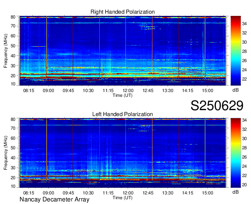This screenshot has height=204, width=251.
Task: Click 12:00 time tick of Right Handed plot
Action: click(x=128, y=91)
